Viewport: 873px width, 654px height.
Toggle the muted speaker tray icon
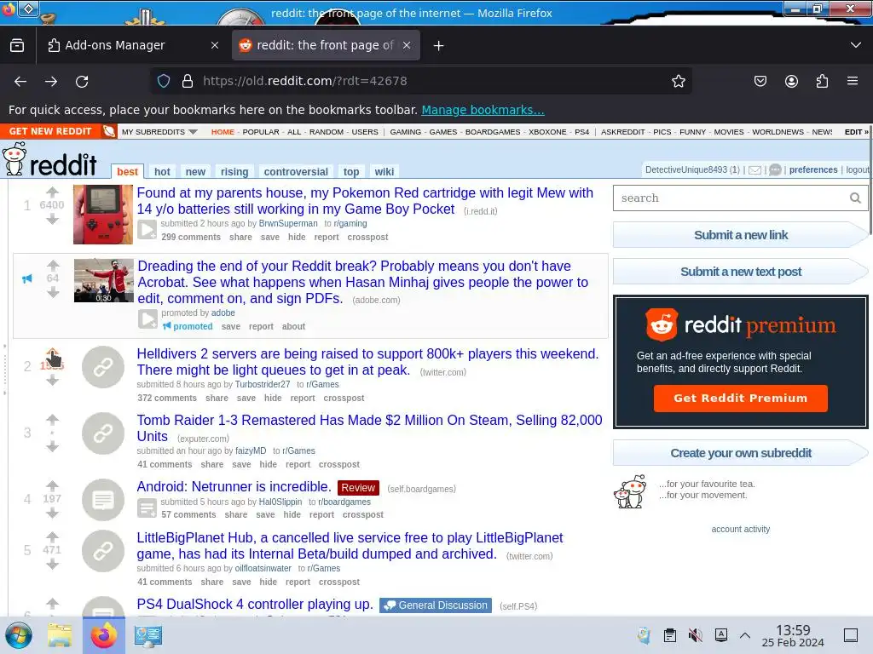[696, 635]
